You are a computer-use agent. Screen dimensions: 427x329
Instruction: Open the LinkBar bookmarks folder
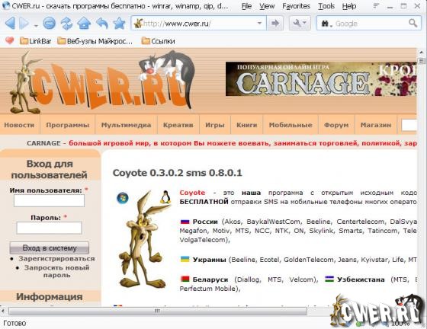[x=35, y=41]
